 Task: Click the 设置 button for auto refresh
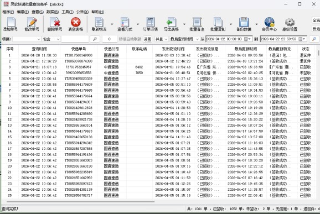[x=147, y=39]
